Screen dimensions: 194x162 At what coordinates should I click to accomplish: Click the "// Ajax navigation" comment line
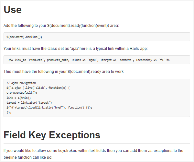point(21,83)
